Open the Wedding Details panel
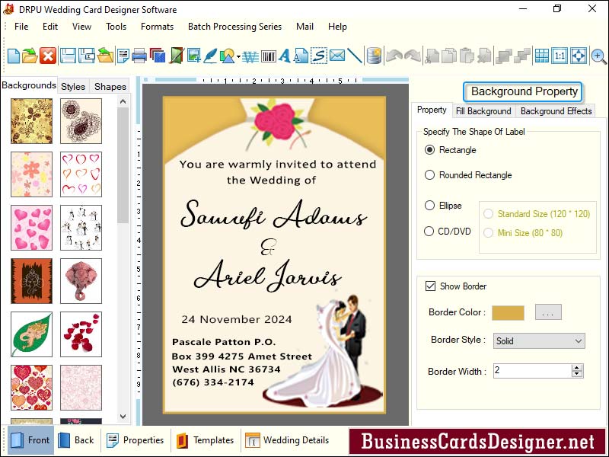This screenshot has height=457, width=609. 295,440
